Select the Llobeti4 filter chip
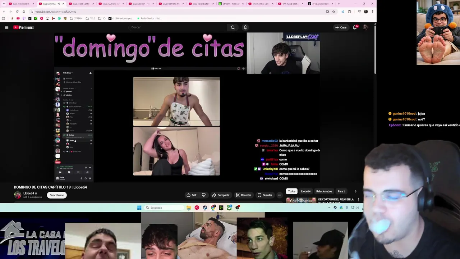The width and height of the screenshot is (460, 259). [x=306, y=191]
